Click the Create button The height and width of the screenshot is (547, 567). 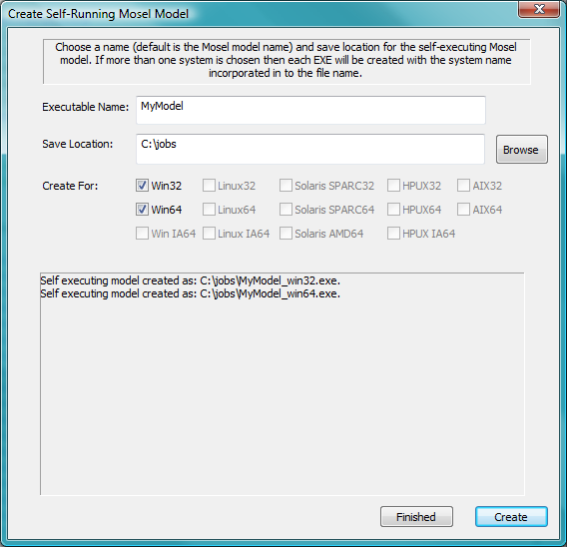[511, 517]
